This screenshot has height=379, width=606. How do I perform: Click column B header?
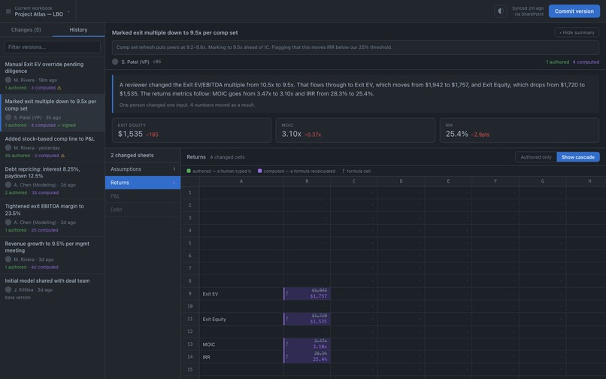click(307, 181)
